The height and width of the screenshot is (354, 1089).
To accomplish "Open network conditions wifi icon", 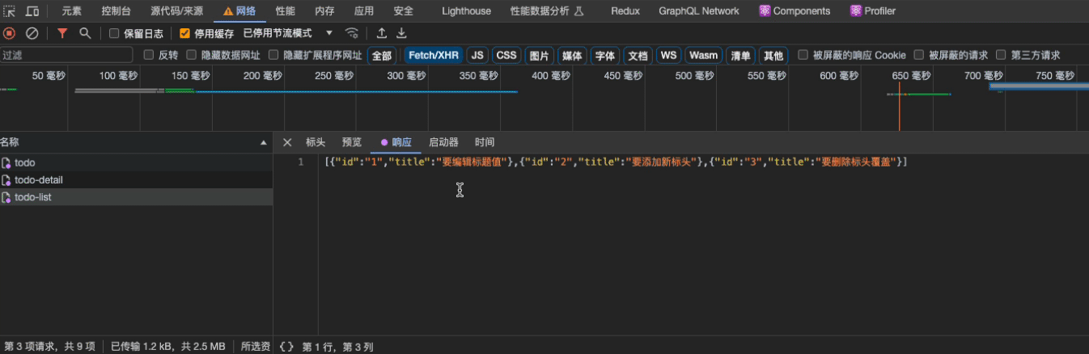I will pyautogui.click(x=352, y=33).
